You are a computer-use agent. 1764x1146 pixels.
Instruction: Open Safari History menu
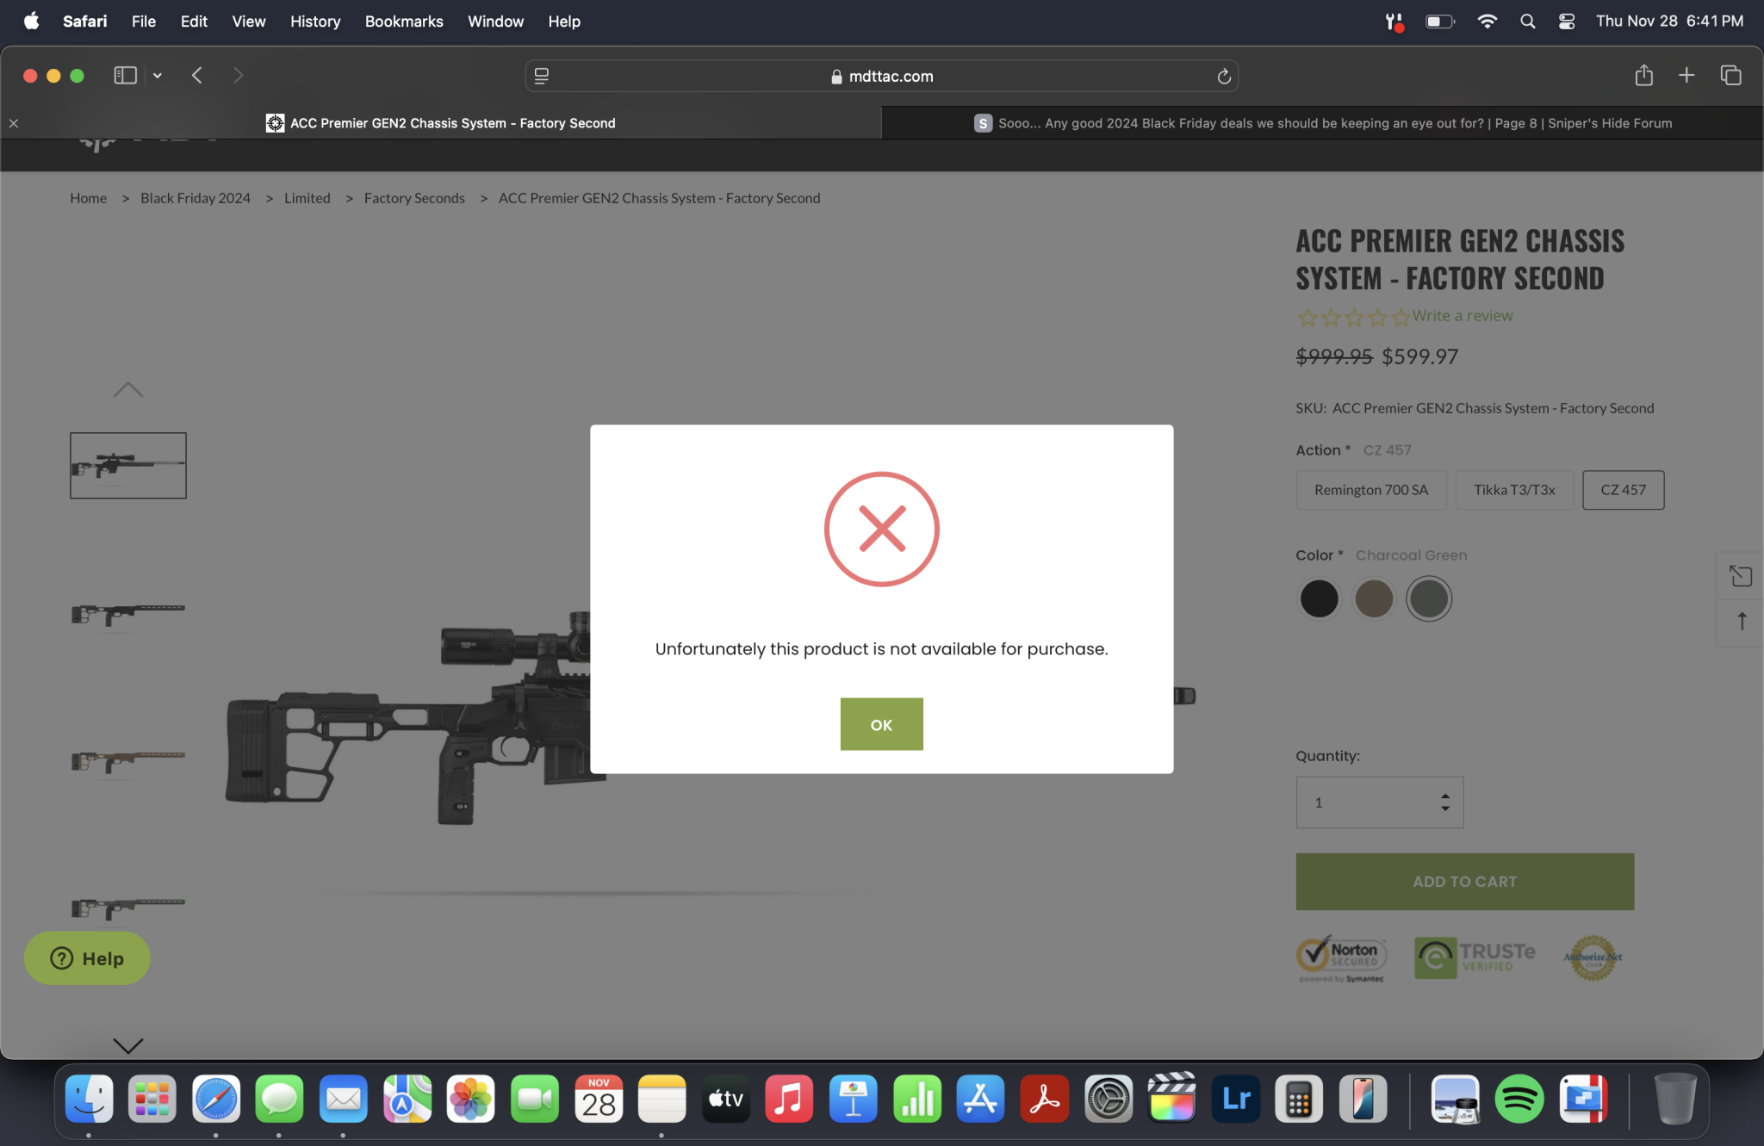314,21
